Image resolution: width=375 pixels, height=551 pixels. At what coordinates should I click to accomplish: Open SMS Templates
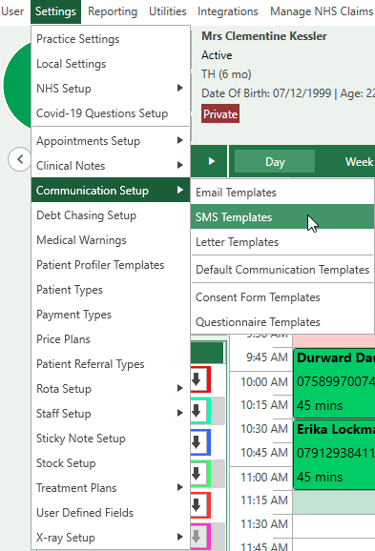pyautogui.click(x=282, y=216)
